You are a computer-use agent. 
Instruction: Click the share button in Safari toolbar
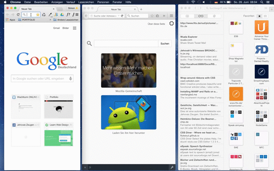pos(254,8)
